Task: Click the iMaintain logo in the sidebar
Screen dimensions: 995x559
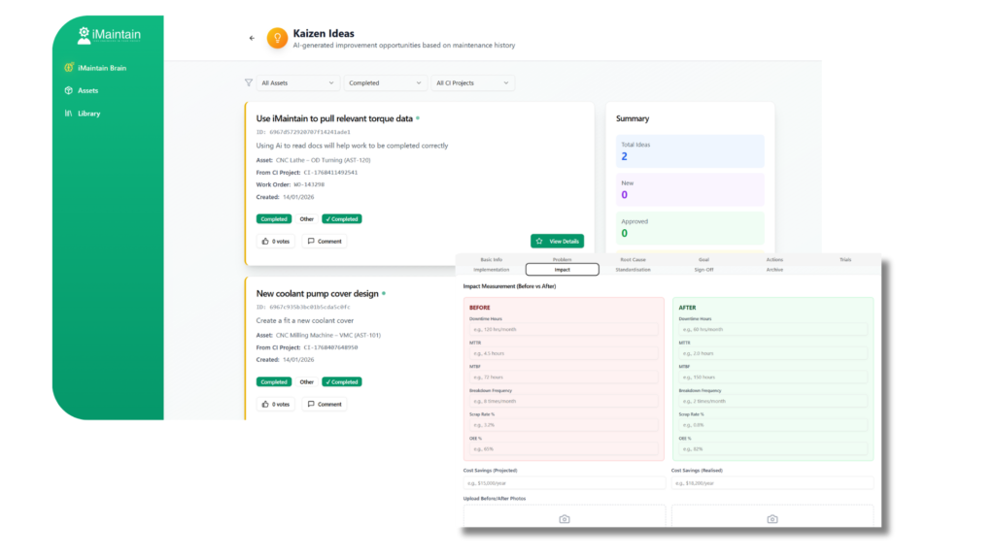Action: 110,35
